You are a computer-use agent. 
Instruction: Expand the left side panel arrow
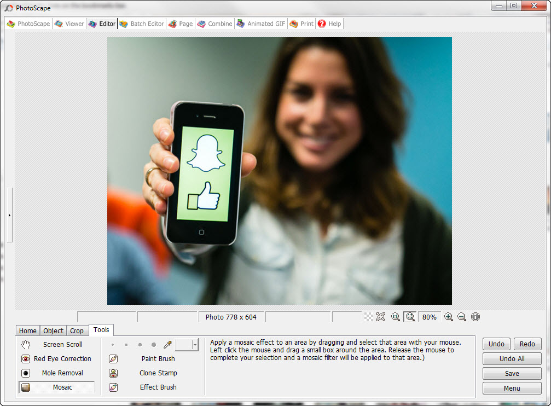tap(9, 215)
